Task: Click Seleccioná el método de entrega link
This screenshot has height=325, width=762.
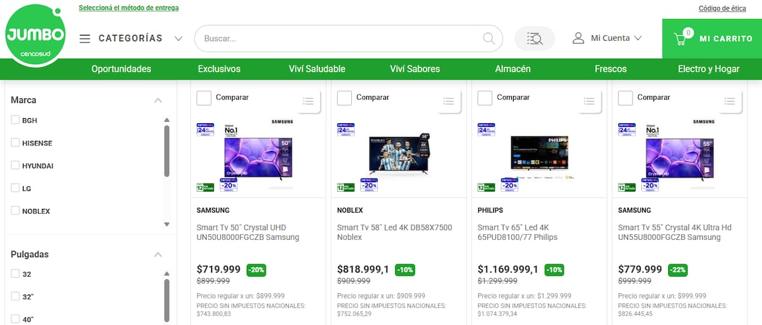Action: pyautogui.click(x=128, y=8)
